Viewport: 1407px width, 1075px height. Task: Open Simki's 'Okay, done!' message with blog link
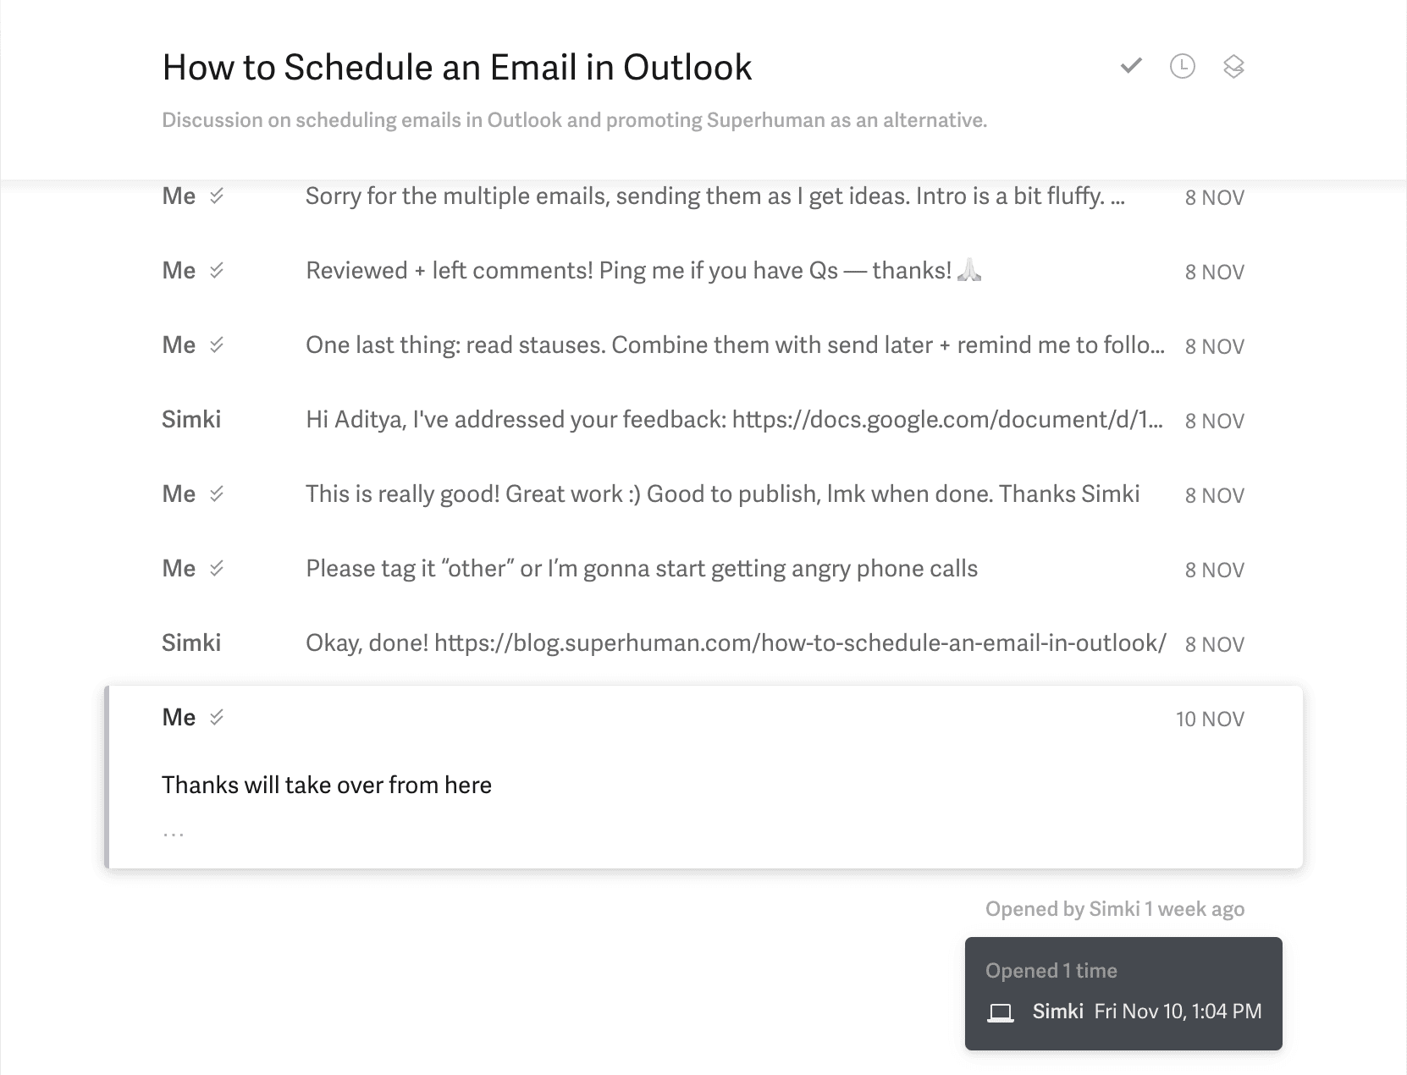735,643
